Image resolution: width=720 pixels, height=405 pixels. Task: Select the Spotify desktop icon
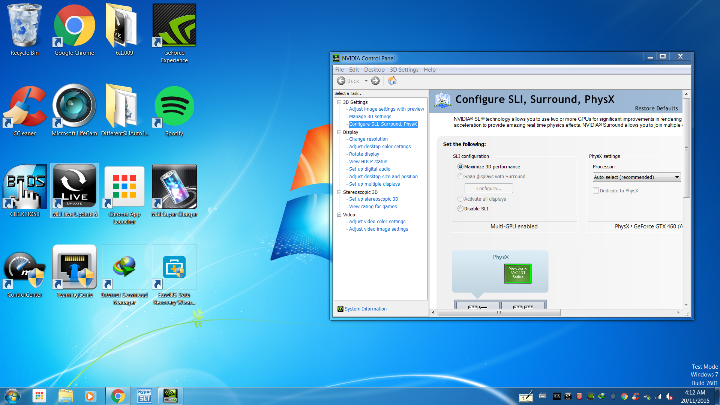(x=174, y=111)
